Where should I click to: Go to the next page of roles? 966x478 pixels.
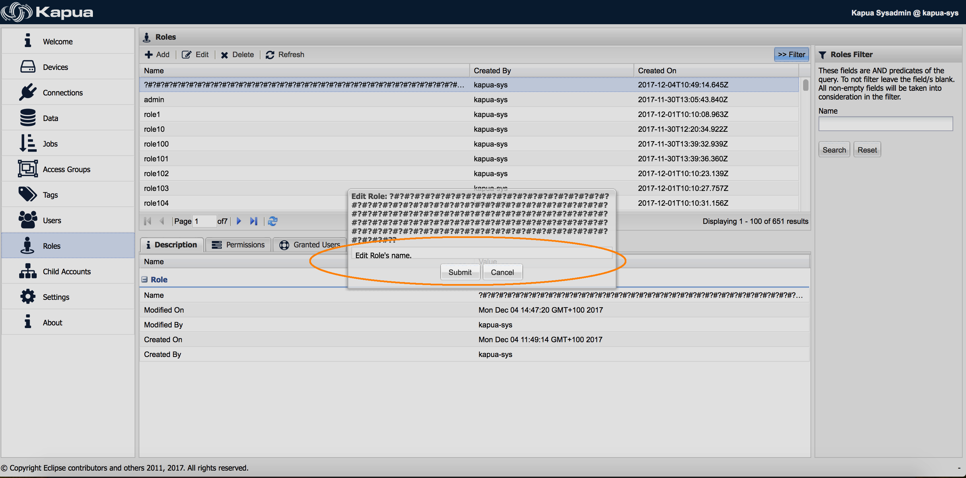(239, 221)
